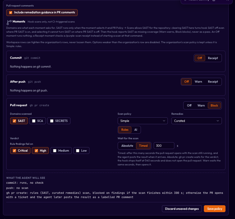Set the Pull request moment to Off
235x219 pixels.
point(189,106)
